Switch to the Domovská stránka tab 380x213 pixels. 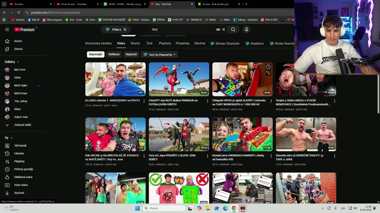98,43
